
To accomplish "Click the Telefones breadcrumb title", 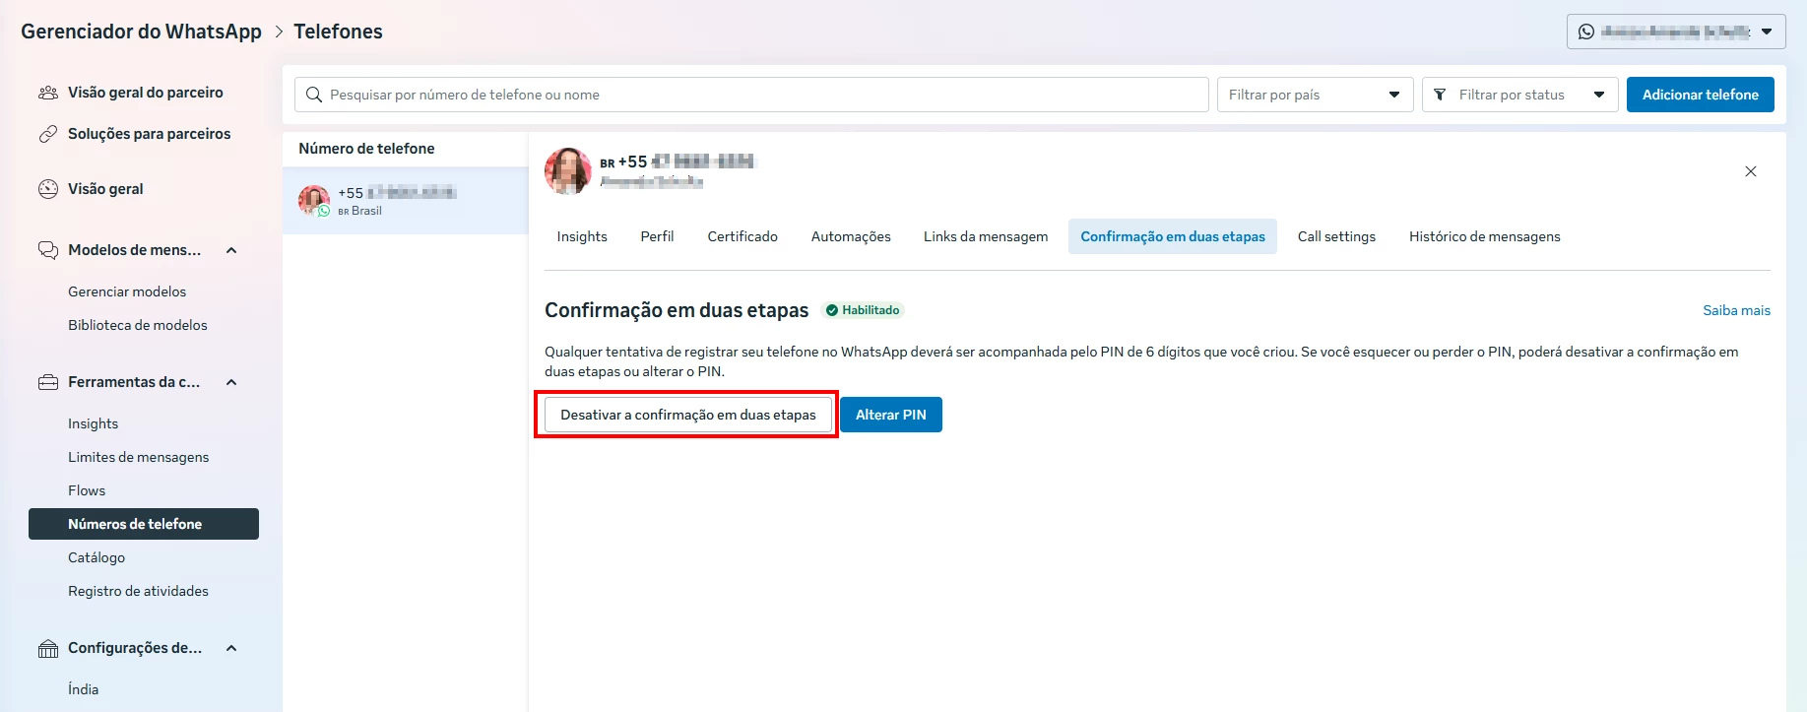I will 338,32.
